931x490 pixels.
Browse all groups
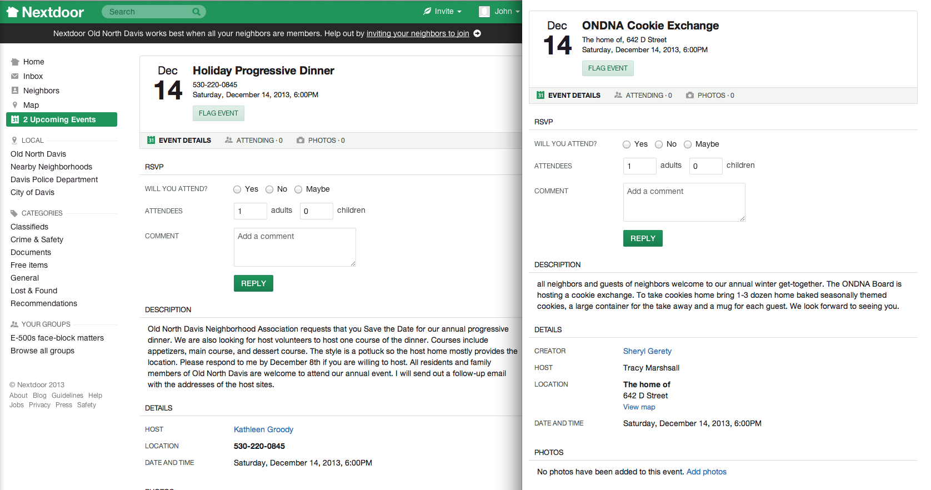(42, 351)
